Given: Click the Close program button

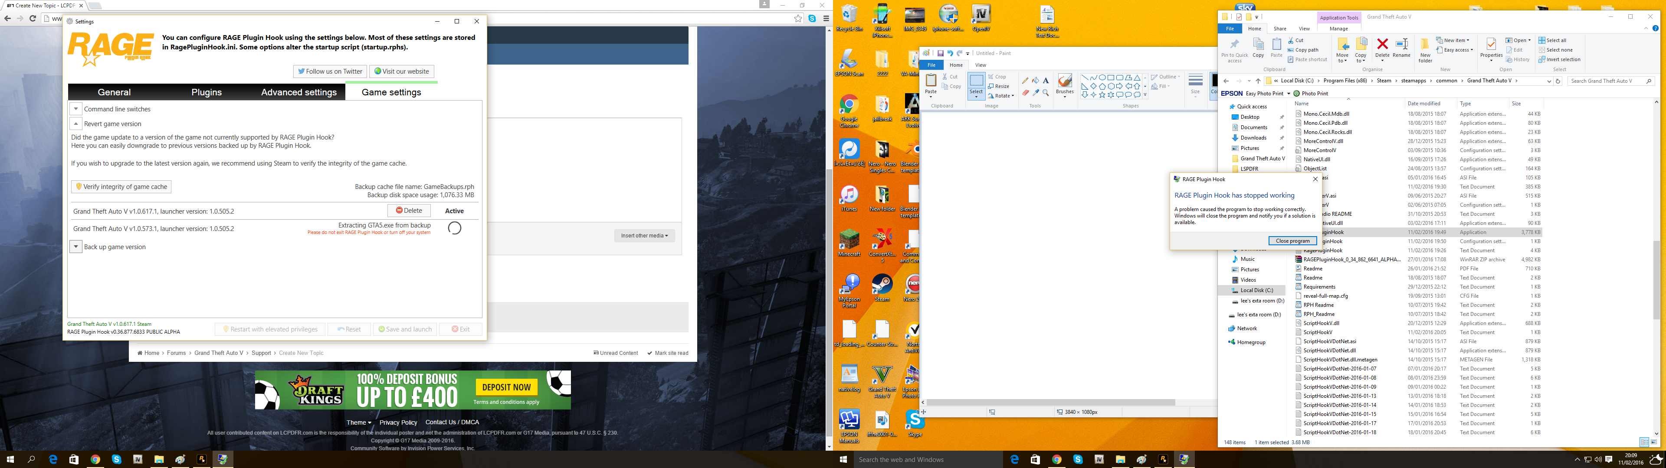Looking at the screenshot, I should 1292,241.
